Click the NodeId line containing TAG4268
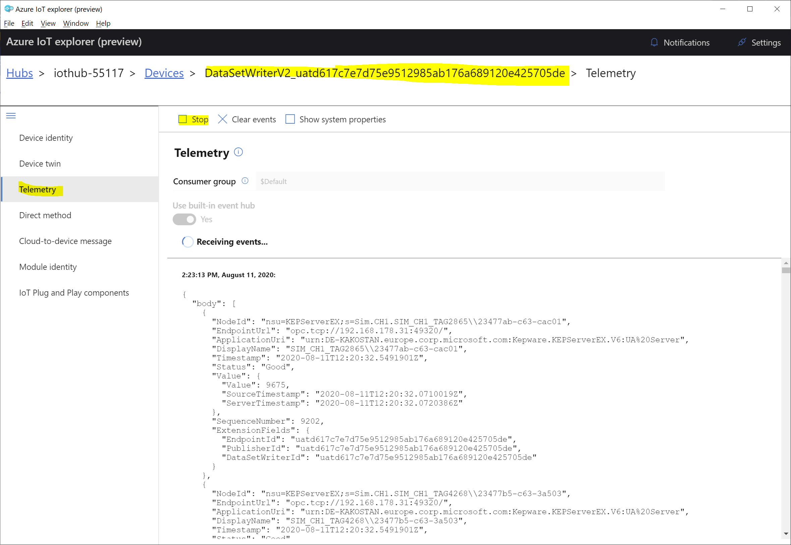Screen dimensions: 791x545 [391, 494]
